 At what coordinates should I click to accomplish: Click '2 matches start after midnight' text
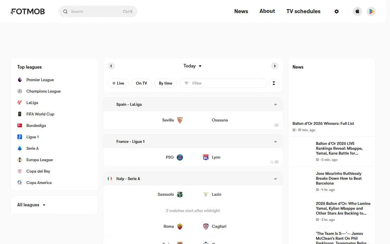[x=193, y=211]
